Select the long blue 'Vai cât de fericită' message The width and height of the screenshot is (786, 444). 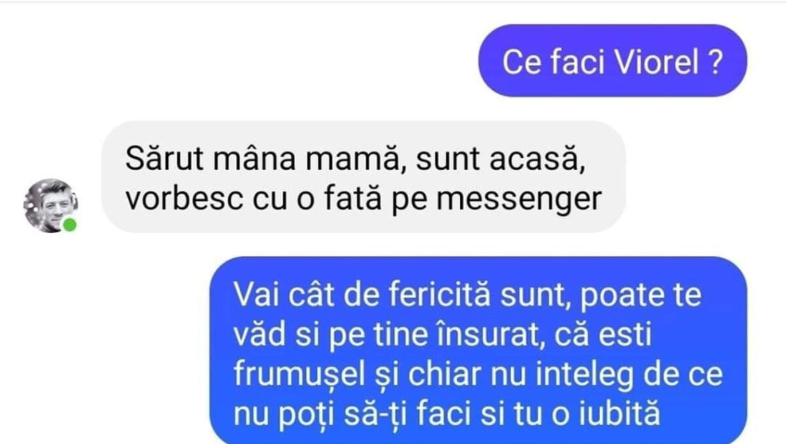(x=479, y=352)
